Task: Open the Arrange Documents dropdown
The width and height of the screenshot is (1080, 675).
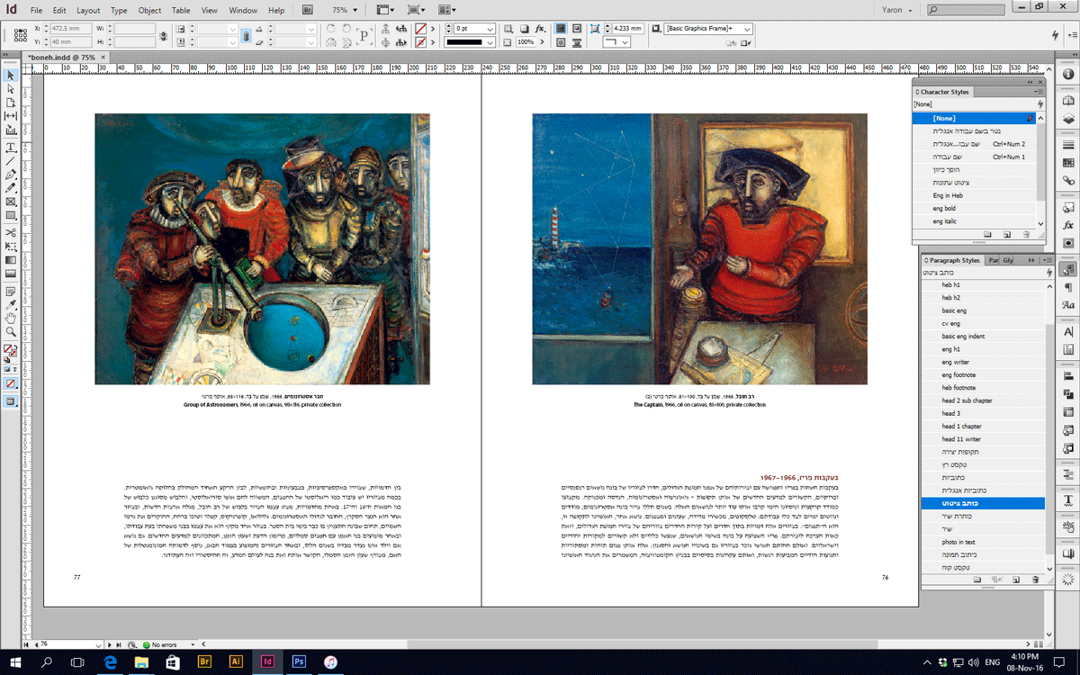Action: click(x=447, y=10)
